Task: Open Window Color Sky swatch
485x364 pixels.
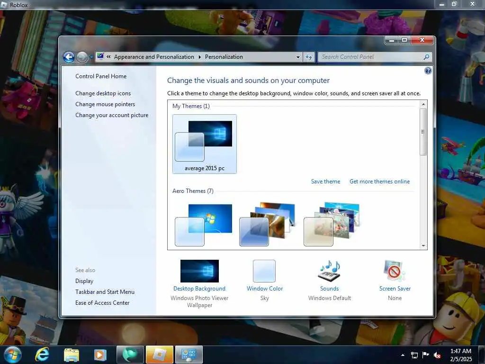Action: (264, 271)
